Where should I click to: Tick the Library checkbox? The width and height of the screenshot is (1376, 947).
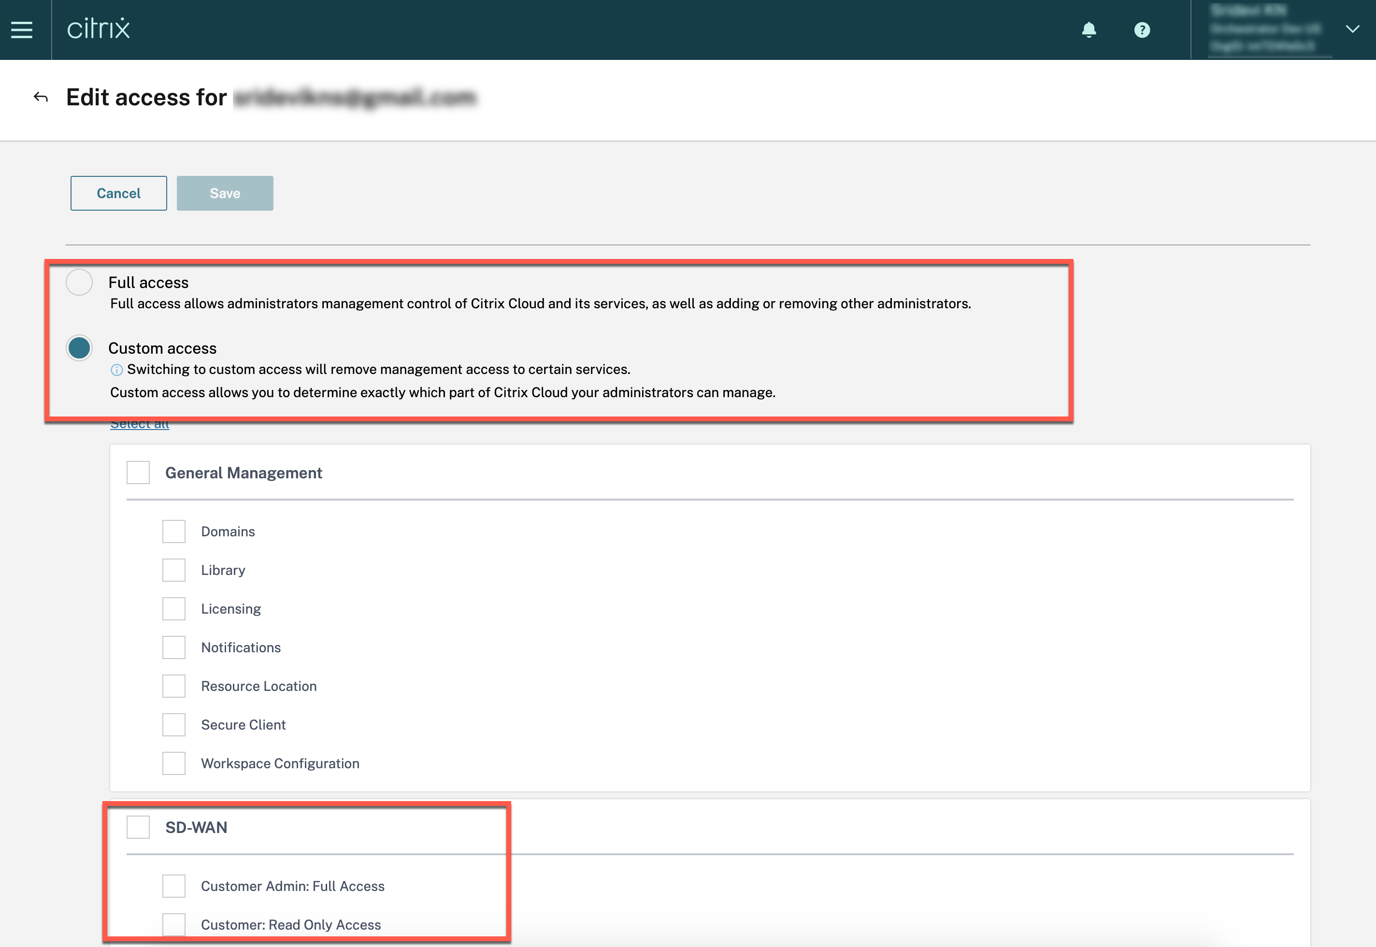174,570
